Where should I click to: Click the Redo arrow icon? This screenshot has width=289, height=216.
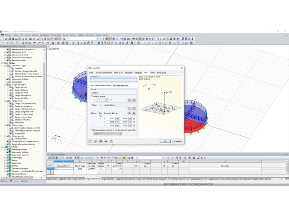(x=34, y=39)
